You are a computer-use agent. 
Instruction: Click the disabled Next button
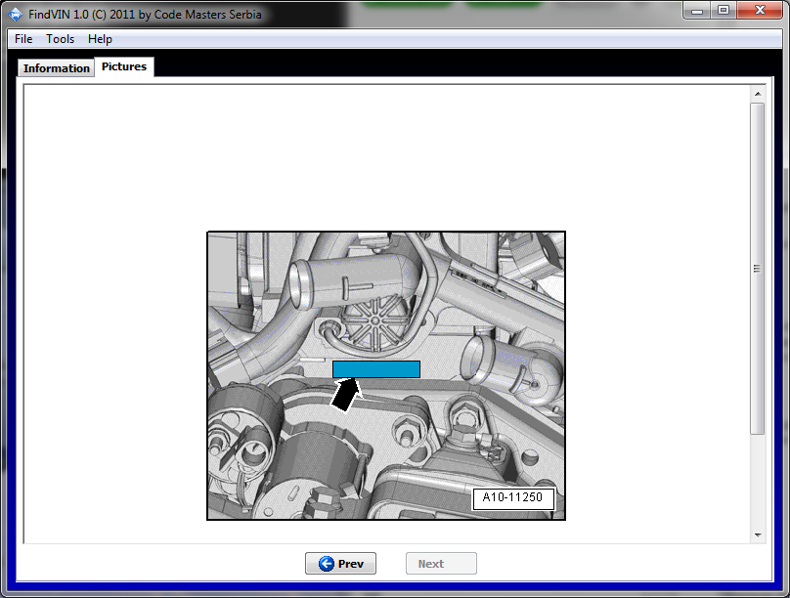(x=441, y=563)
